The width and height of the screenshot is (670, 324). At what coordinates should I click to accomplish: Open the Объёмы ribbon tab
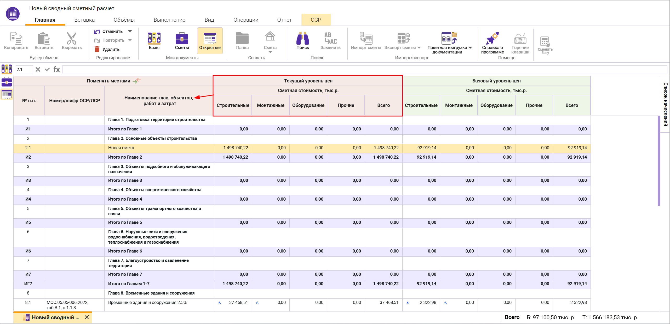point(124,20)
